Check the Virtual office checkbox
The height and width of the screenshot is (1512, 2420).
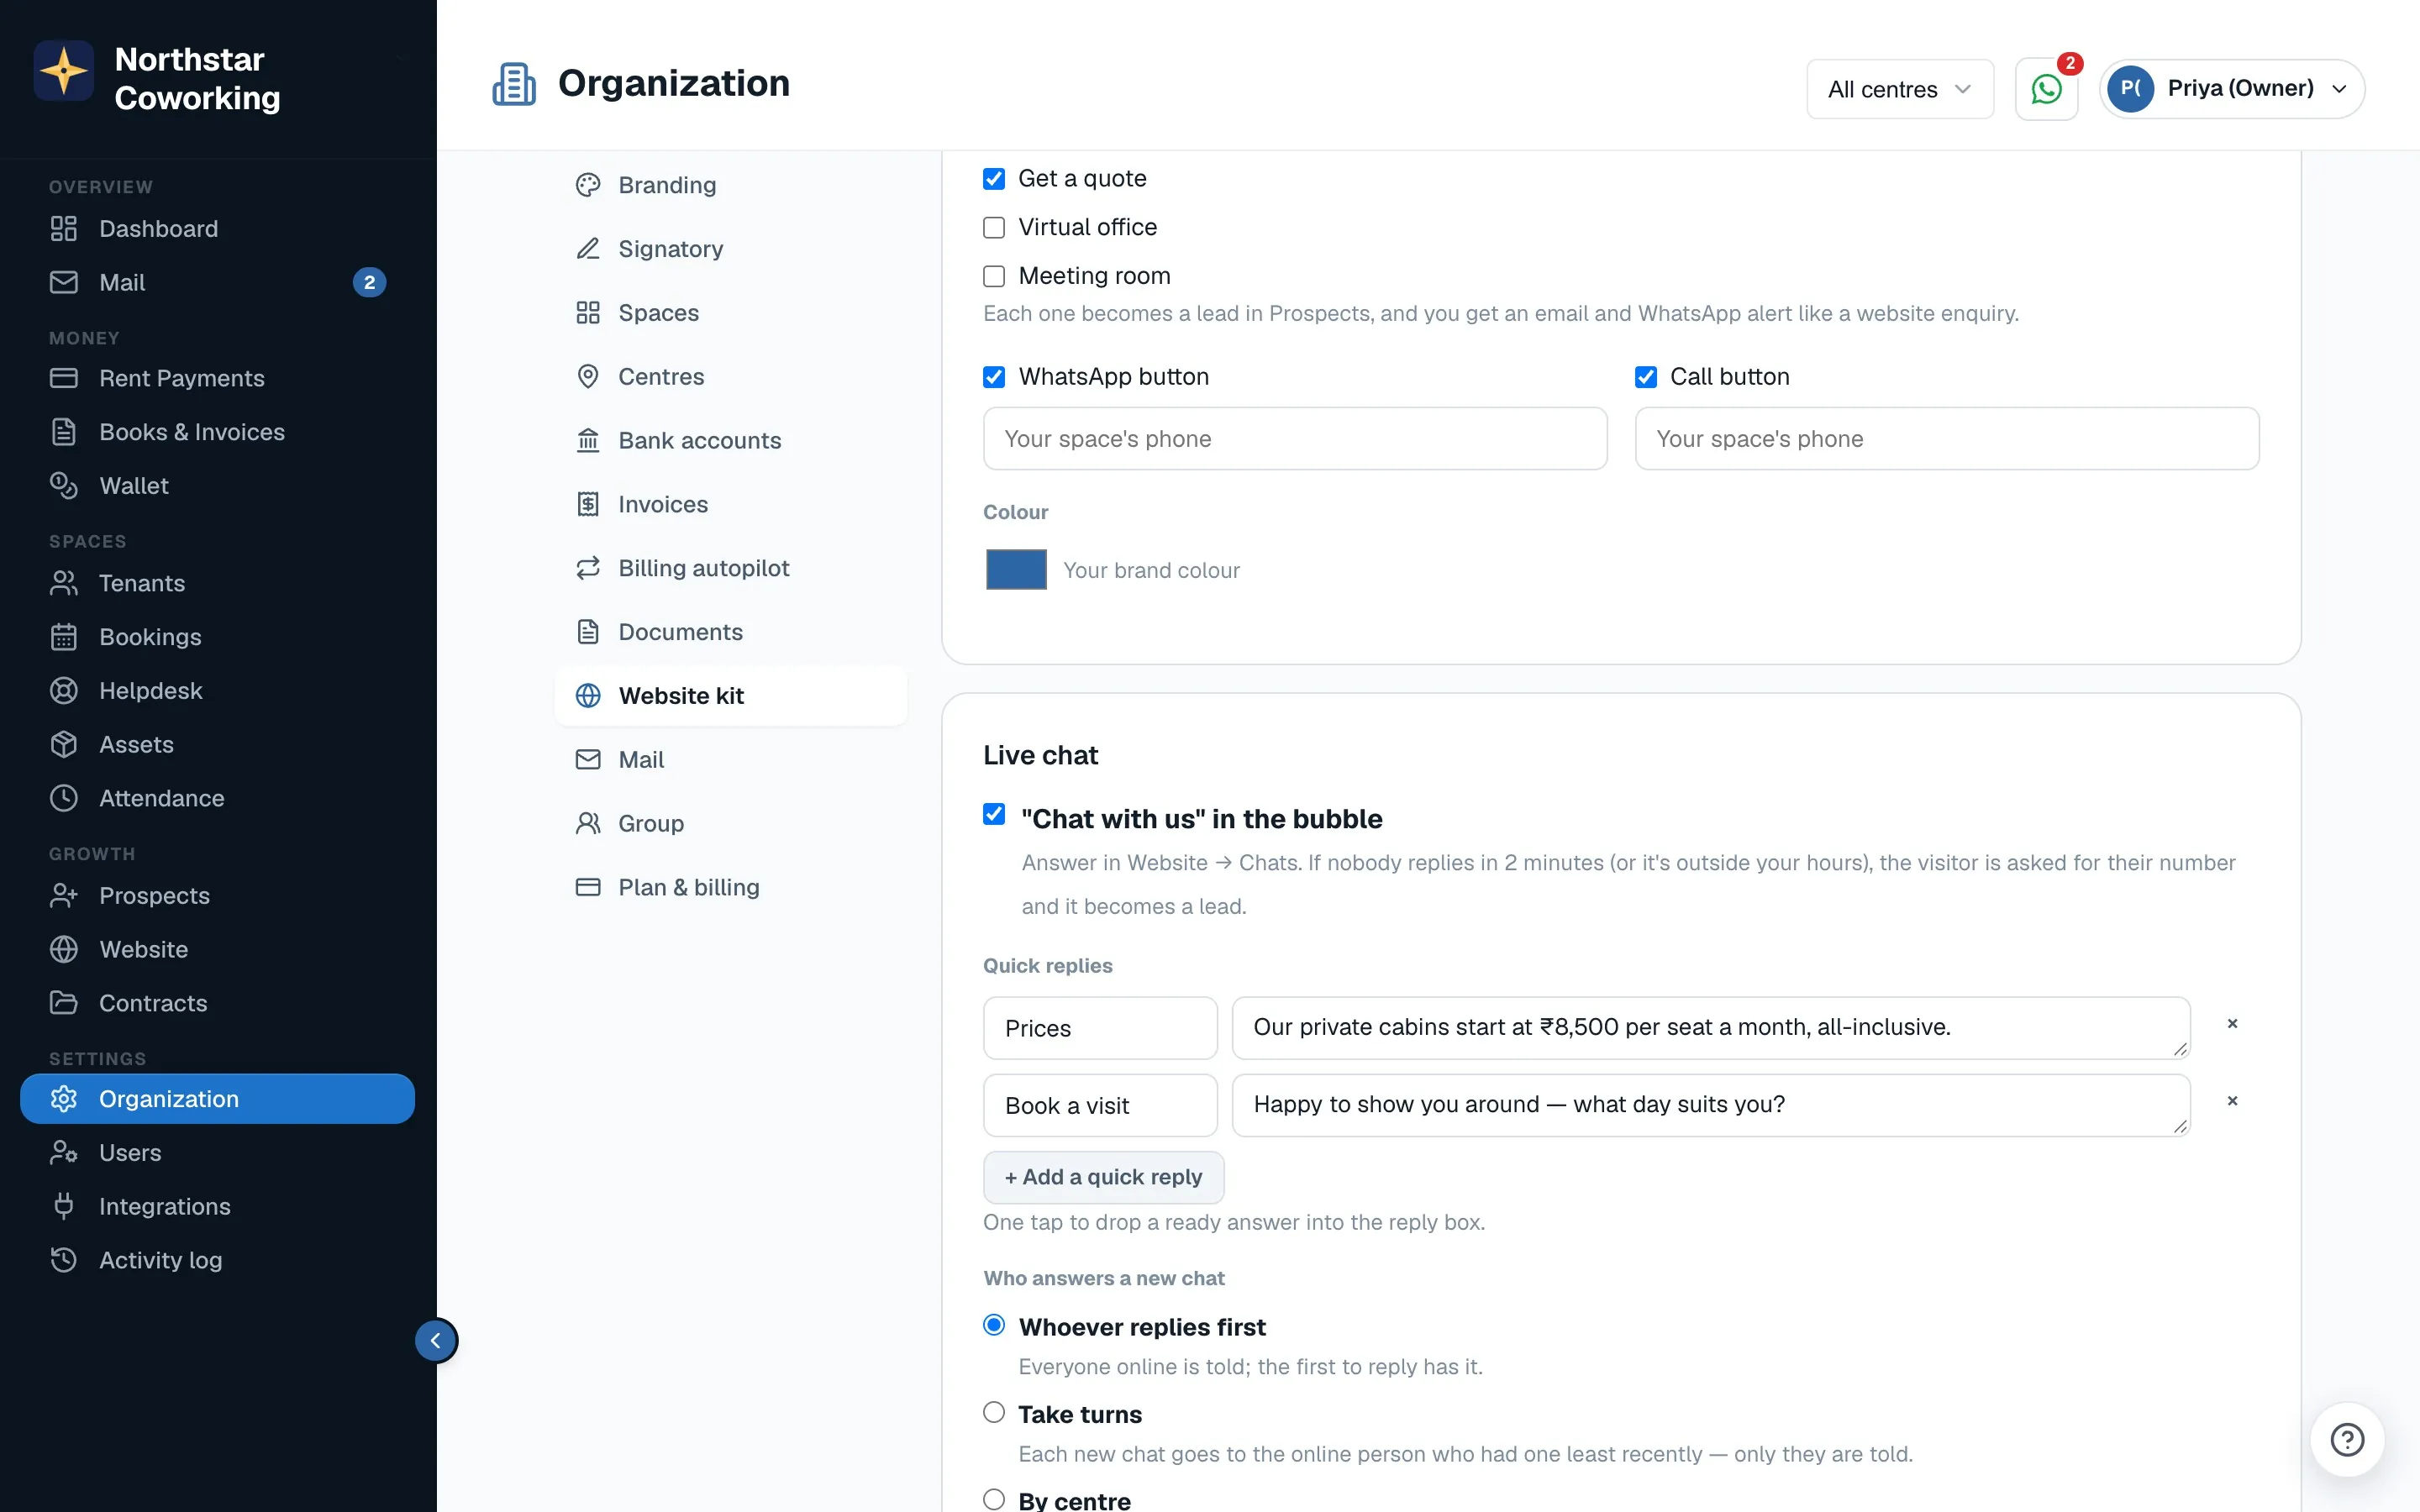tap(994, 228)
